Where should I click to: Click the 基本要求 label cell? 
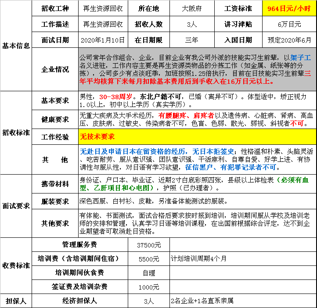[55, 100]
